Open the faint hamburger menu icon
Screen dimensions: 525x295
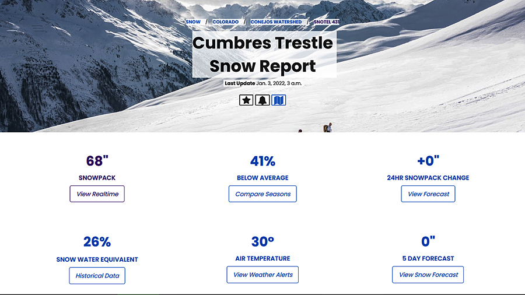(x=40, y=29)
